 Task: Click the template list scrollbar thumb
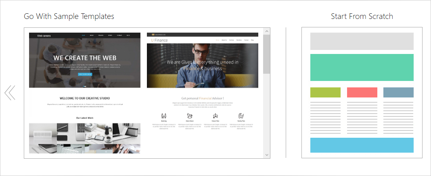click(x=266, y=54)
